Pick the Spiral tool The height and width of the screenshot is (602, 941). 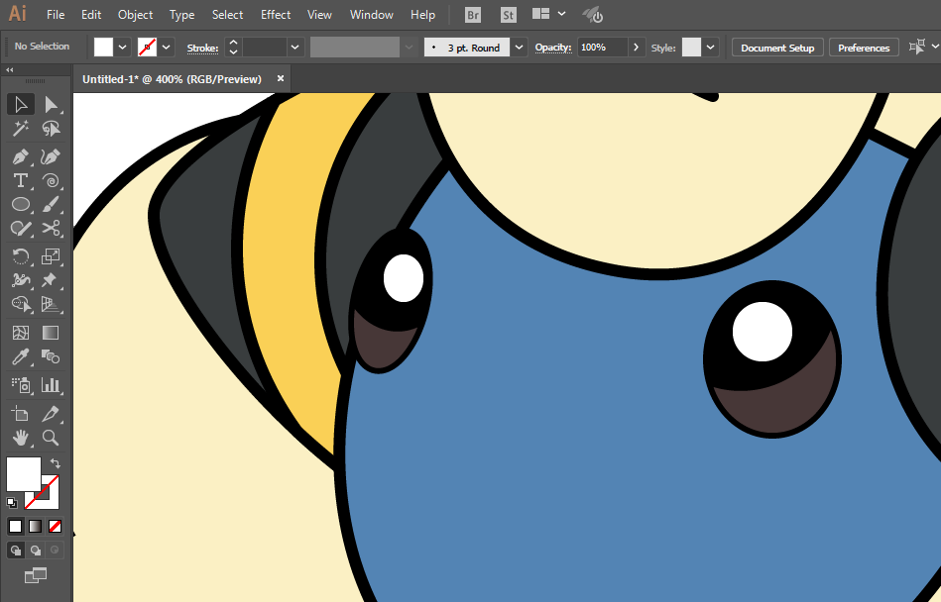51,180
